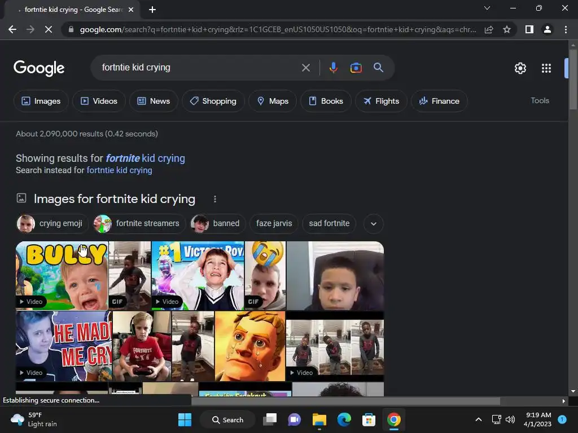The image size is (578, 433).
Task: Switch to Images results
Action: click(x=41, y=101)
